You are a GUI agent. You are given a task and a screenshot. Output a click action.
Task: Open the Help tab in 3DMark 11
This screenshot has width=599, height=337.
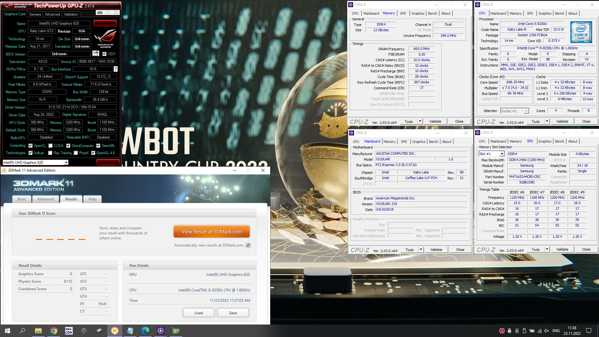[92, 199]
